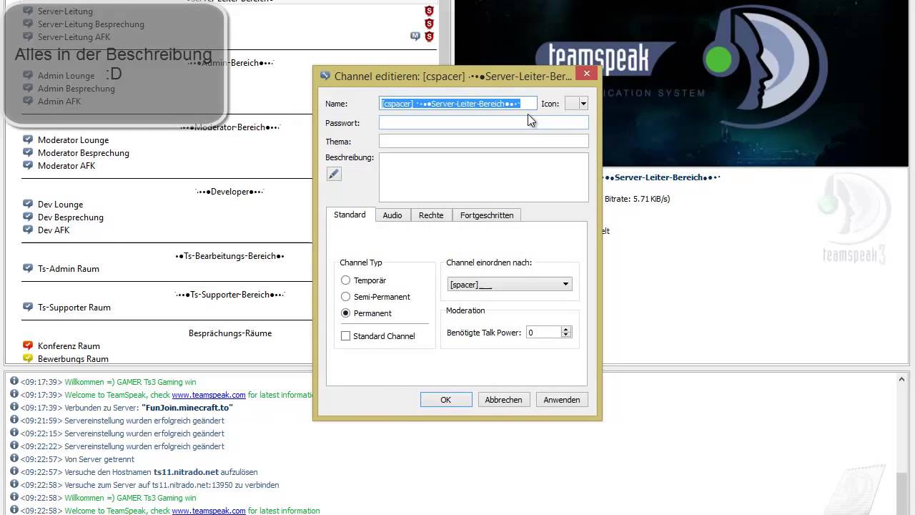
Task: Click info icon of FunJoin.minecraft.to log entry
Action: pos(14,407)
